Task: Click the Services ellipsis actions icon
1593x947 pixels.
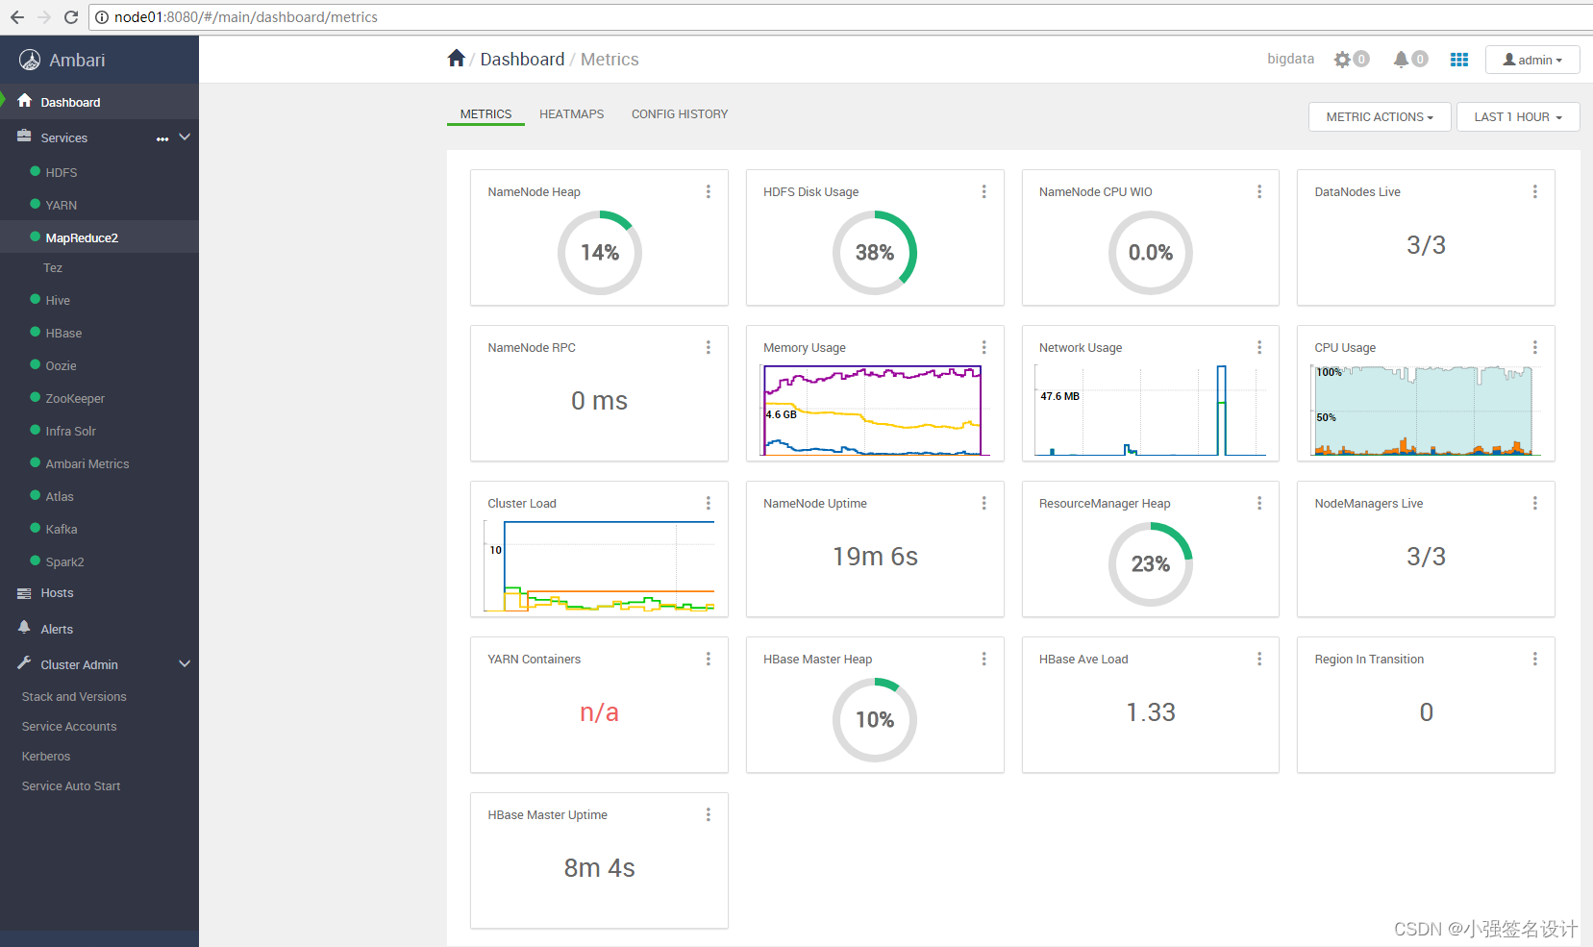Action: pos(162,138)
